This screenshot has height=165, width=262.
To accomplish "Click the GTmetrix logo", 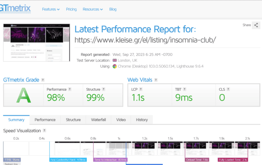I will coord(15,8).
